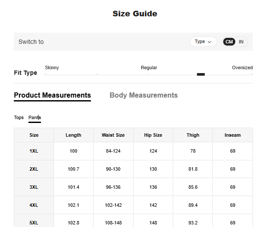The image size is (262, 227).
Task: Click the Inseam column header
Action: pos(232,135)
